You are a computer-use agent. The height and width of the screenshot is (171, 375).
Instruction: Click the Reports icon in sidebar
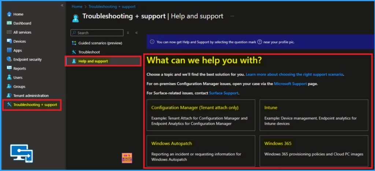(9, 68)
